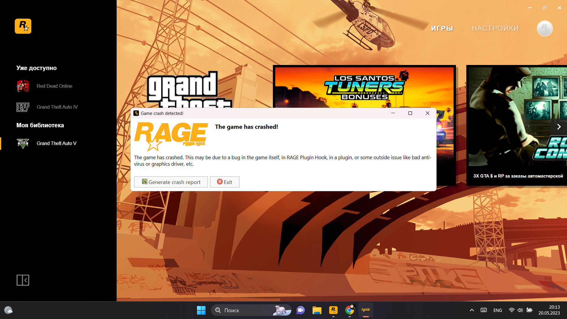Select Red Dead Online game icon
This screenshot has width=567, height=319.
(23, 86)
